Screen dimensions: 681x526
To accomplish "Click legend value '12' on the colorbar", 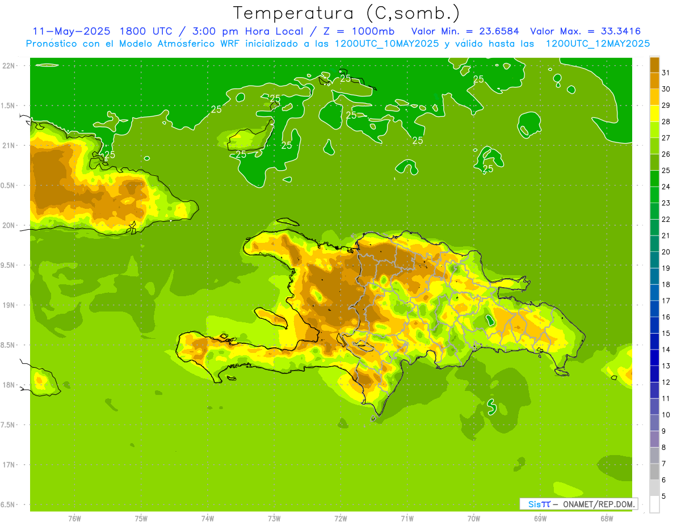I will 666,382.
